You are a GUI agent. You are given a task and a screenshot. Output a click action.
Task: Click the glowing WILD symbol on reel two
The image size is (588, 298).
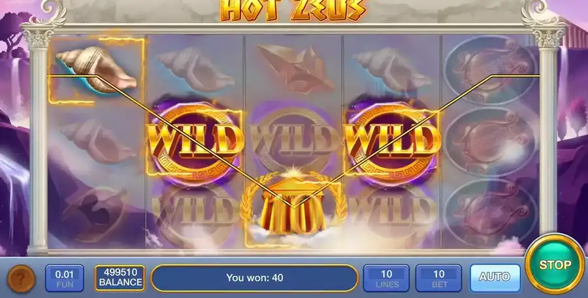195,141
